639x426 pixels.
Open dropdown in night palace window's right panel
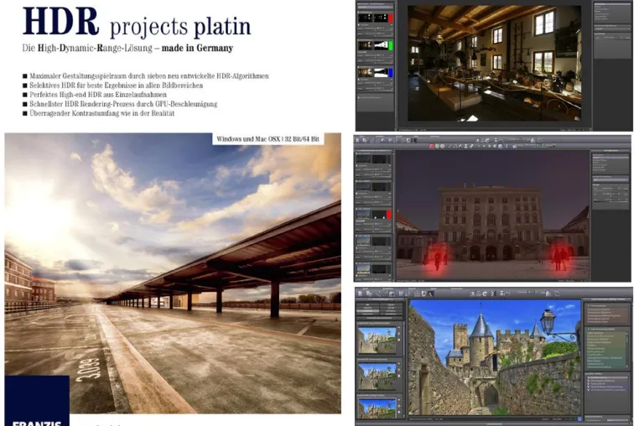610,179
